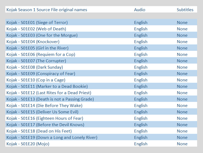Click "Kojak - S01E14 (Die Before They Wake)"
203x153 pixels.
coord(44,106)
